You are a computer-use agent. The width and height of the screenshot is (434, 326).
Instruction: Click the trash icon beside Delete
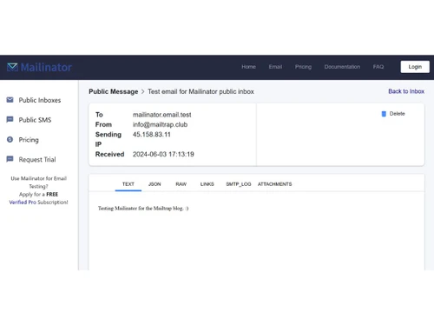click(384, 114)
